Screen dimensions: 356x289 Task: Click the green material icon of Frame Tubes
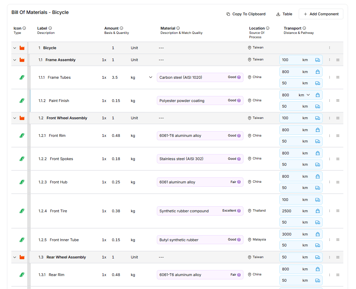(22, 77)
